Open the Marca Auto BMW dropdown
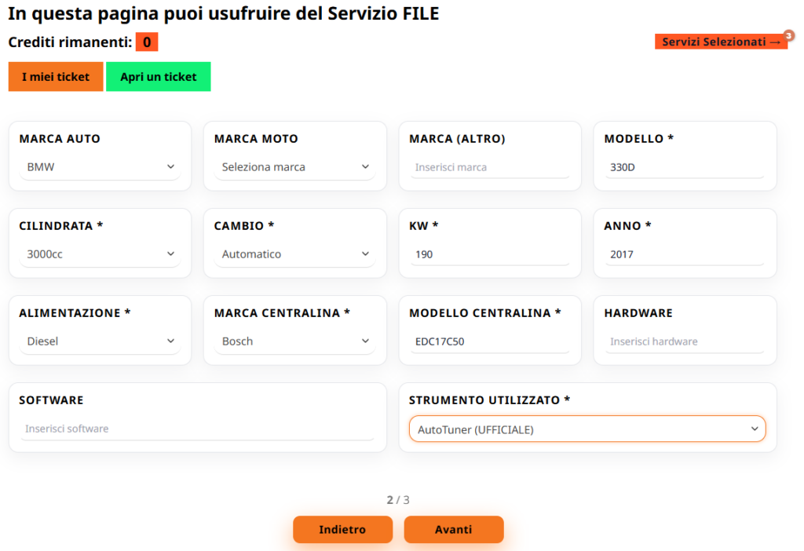Viewport: 804px width, 551px height. [100, 167]
